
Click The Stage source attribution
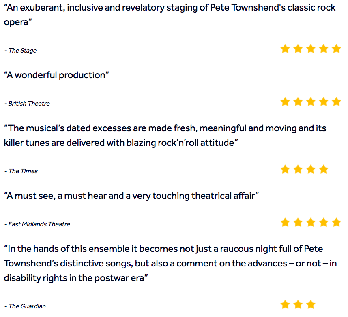click(20, 51)
